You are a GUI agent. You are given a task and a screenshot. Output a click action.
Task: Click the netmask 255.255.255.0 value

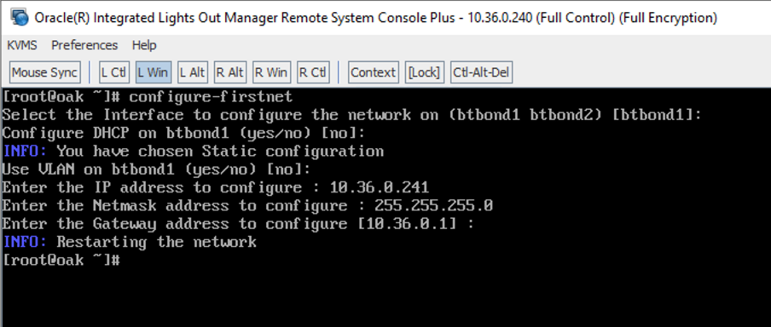tap(433, 205)
